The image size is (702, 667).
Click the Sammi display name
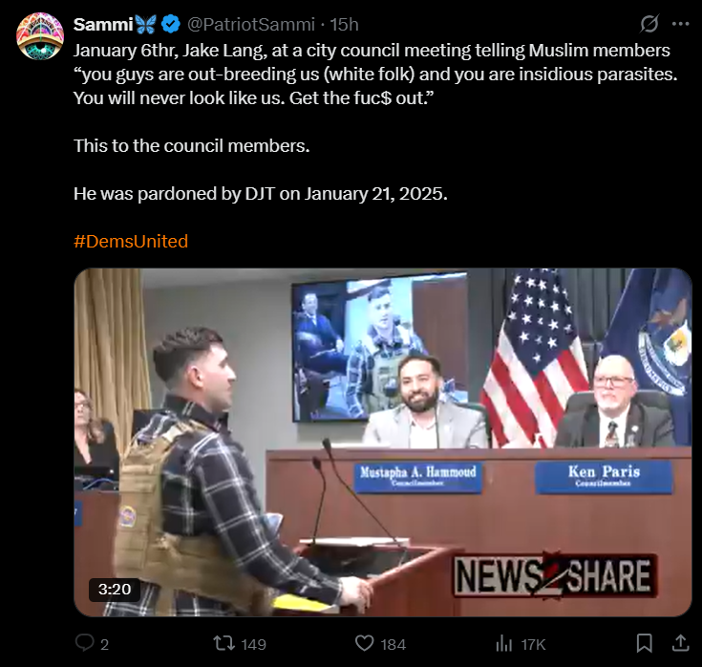point(103,24)
